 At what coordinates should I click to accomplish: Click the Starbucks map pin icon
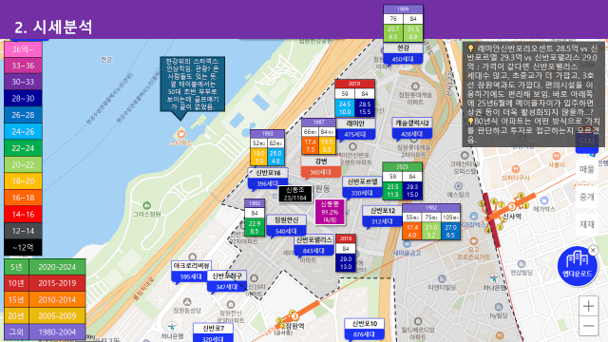tap(180, 134)
